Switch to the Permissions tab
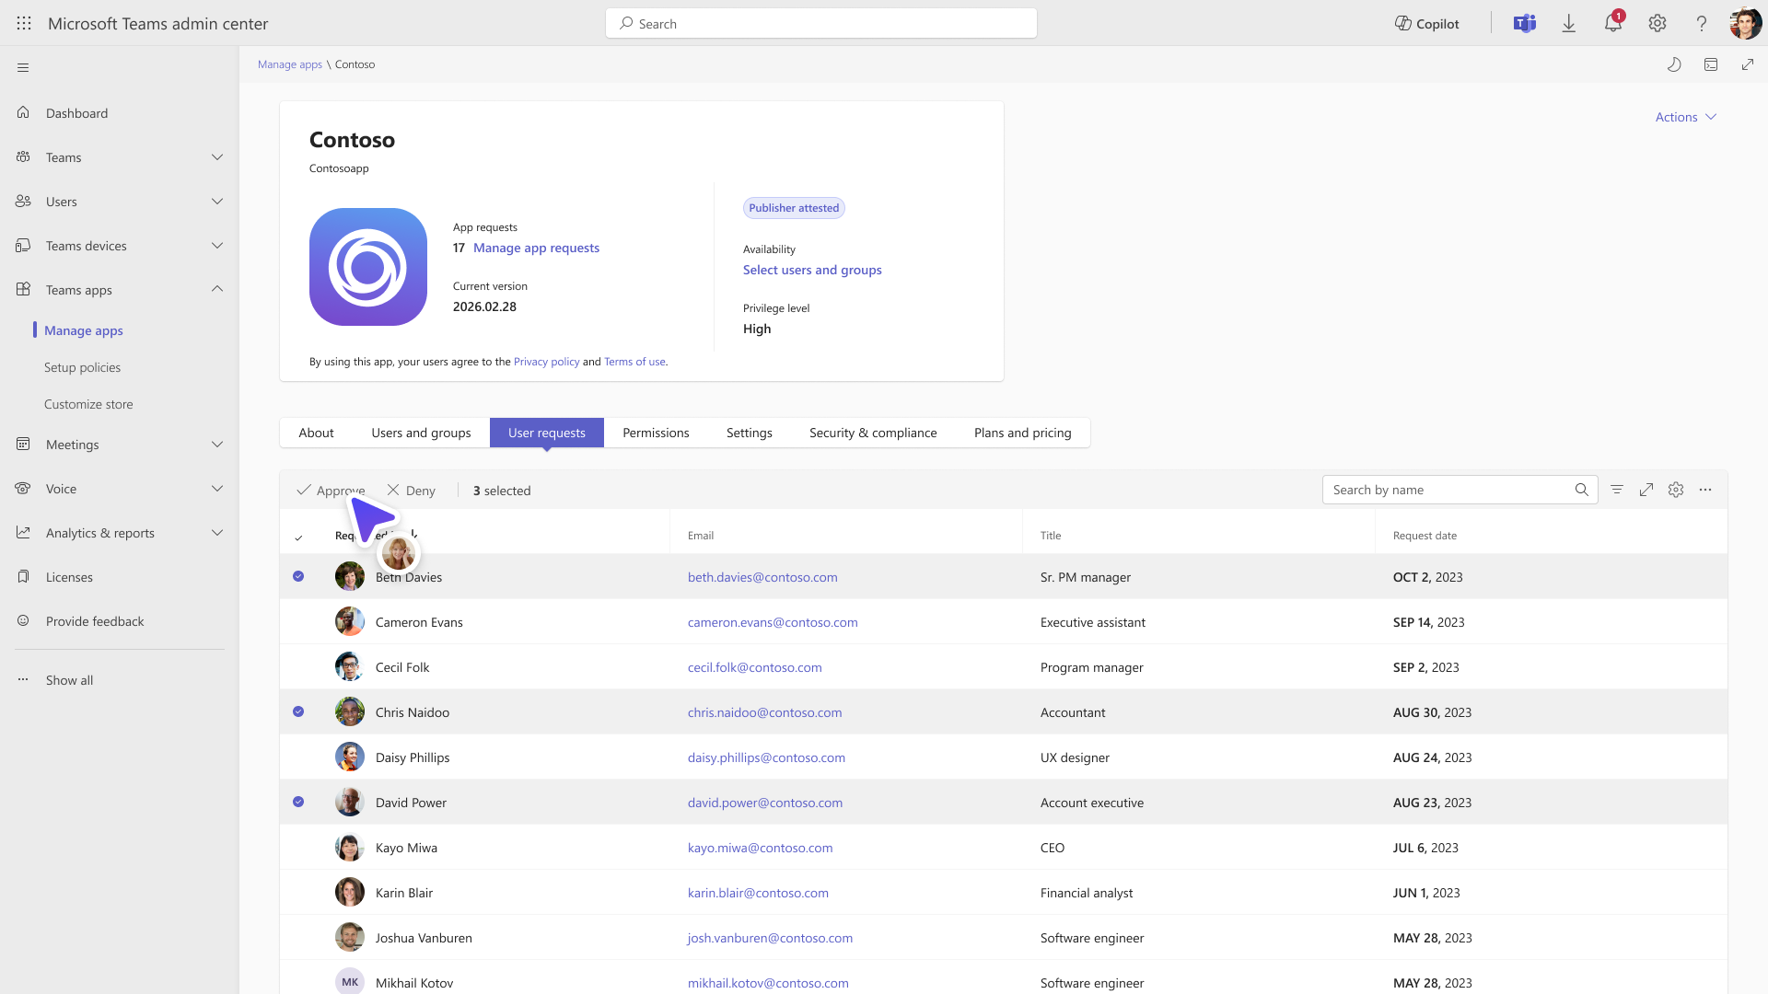Image resolution: width=1768 pixels, height=994 pixels. pos(656,433)
